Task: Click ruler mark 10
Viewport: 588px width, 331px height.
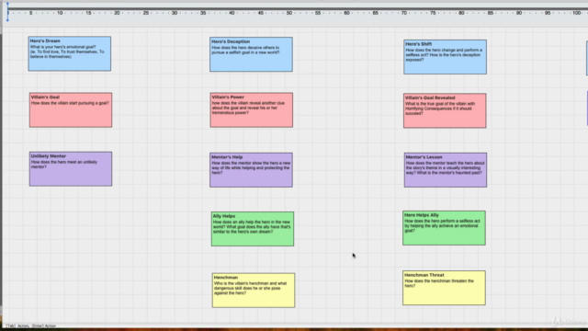Action: [60, 13]
